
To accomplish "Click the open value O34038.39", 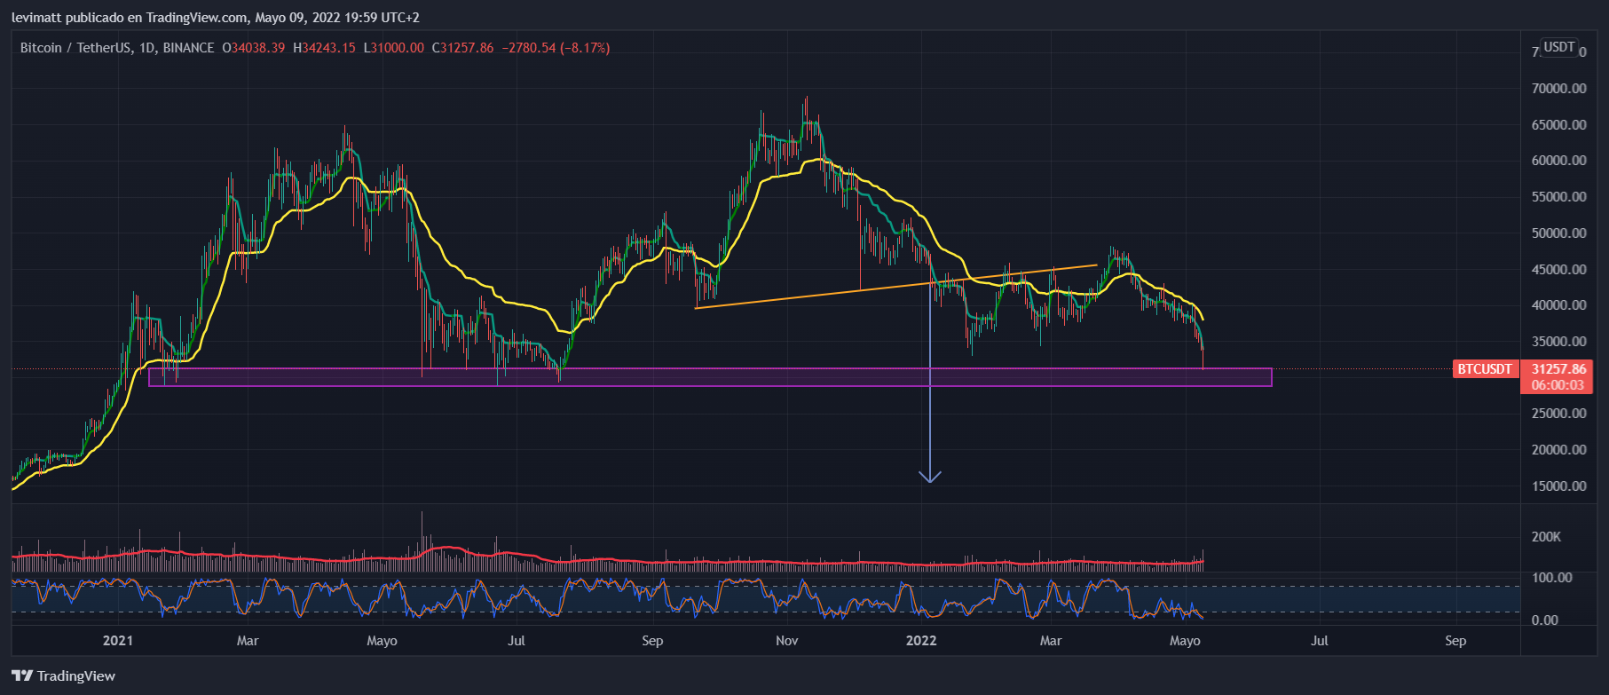I will tap(254, 48).
